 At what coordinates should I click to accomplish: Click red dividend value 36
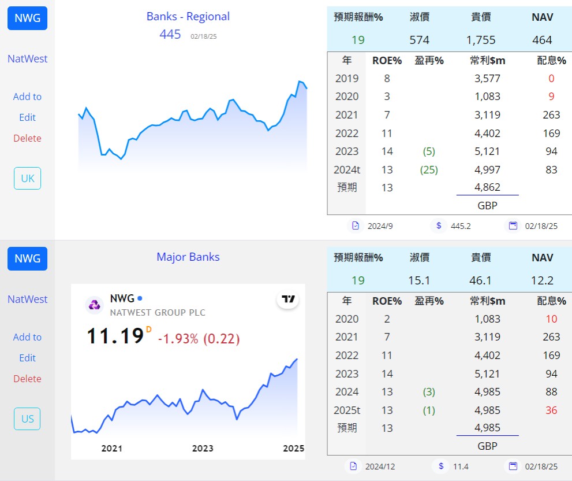551,410
